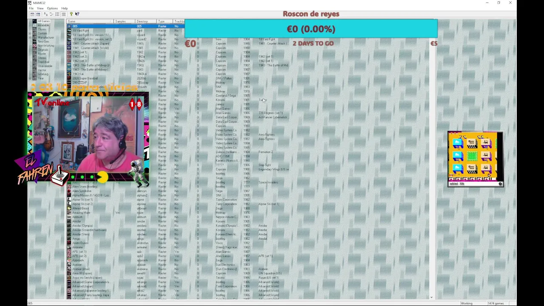Click the icon beside Arkanoid (Japan)
The height and width of the screenshot is (306, 544).
click(x=69, y=286)
